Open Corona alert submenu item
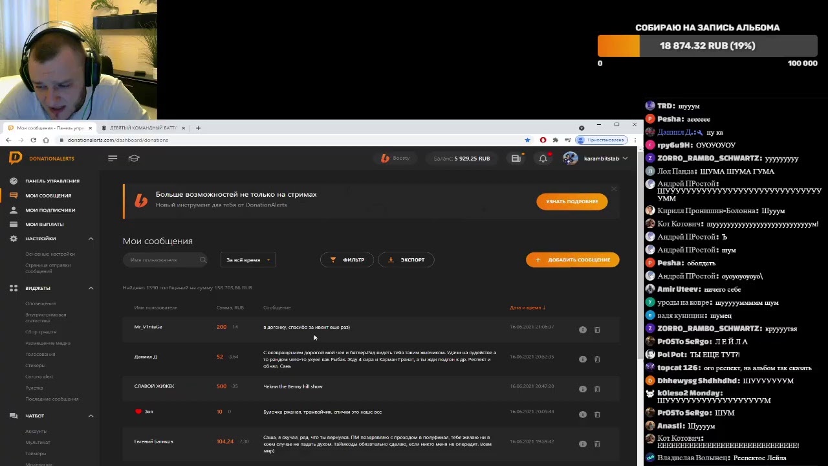828x466 pixels. pos(39,377)
